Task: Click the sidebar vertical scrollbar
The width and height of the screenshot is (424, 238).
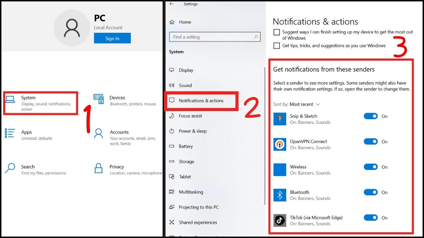Action: (x=265, y=136)
